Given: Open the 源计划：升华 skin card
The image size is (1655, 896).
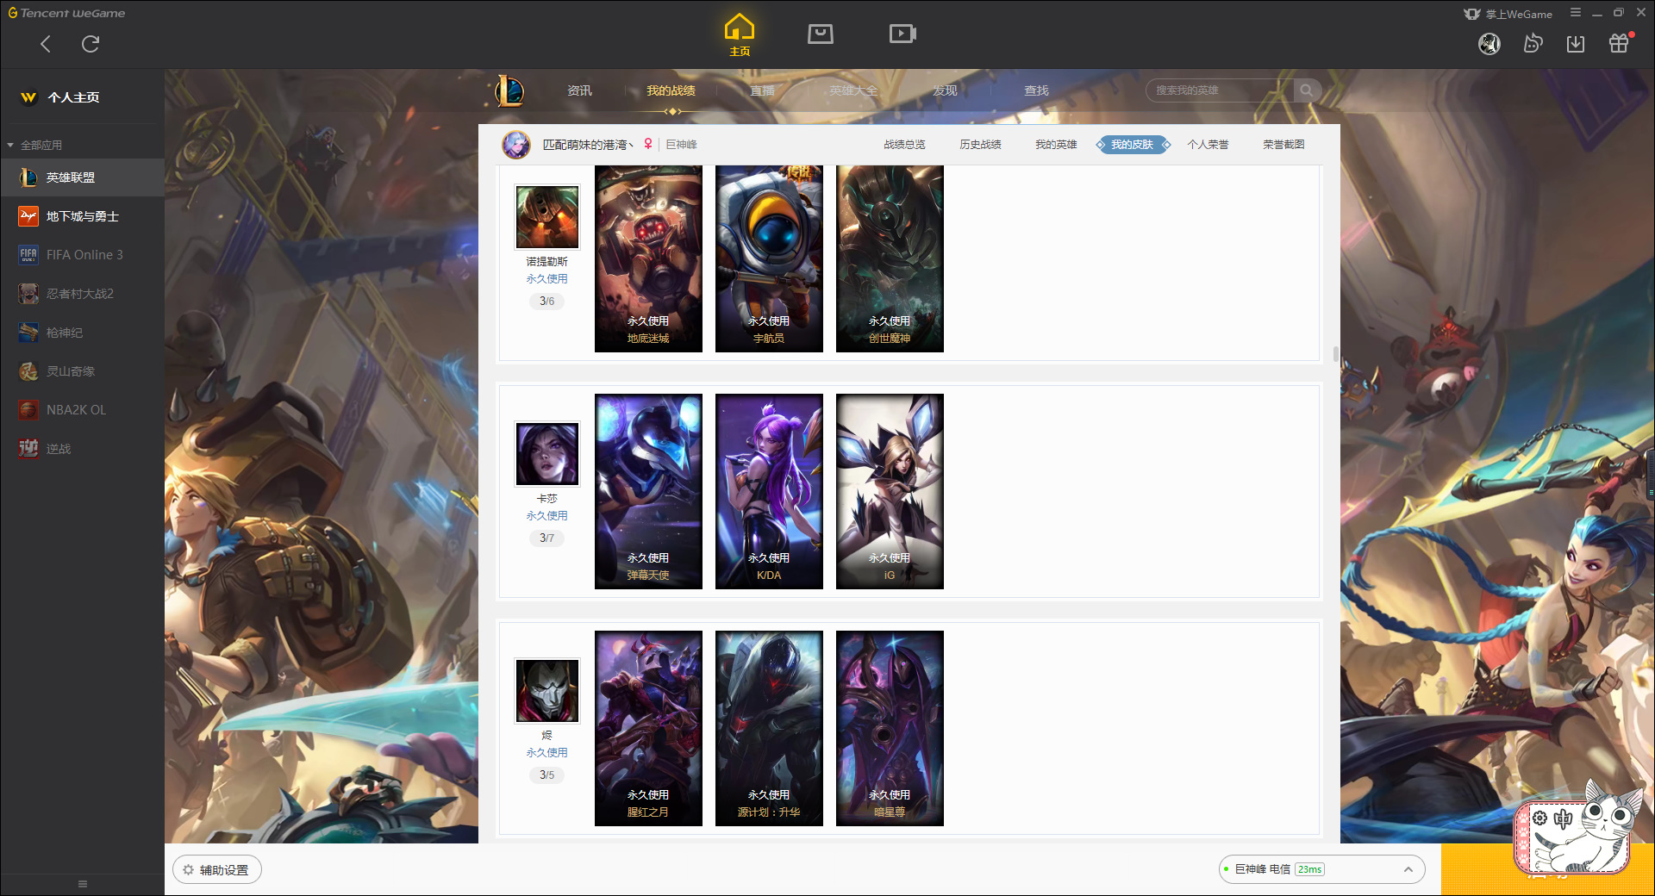Looking at the screenshot, I should coord(769,728).
